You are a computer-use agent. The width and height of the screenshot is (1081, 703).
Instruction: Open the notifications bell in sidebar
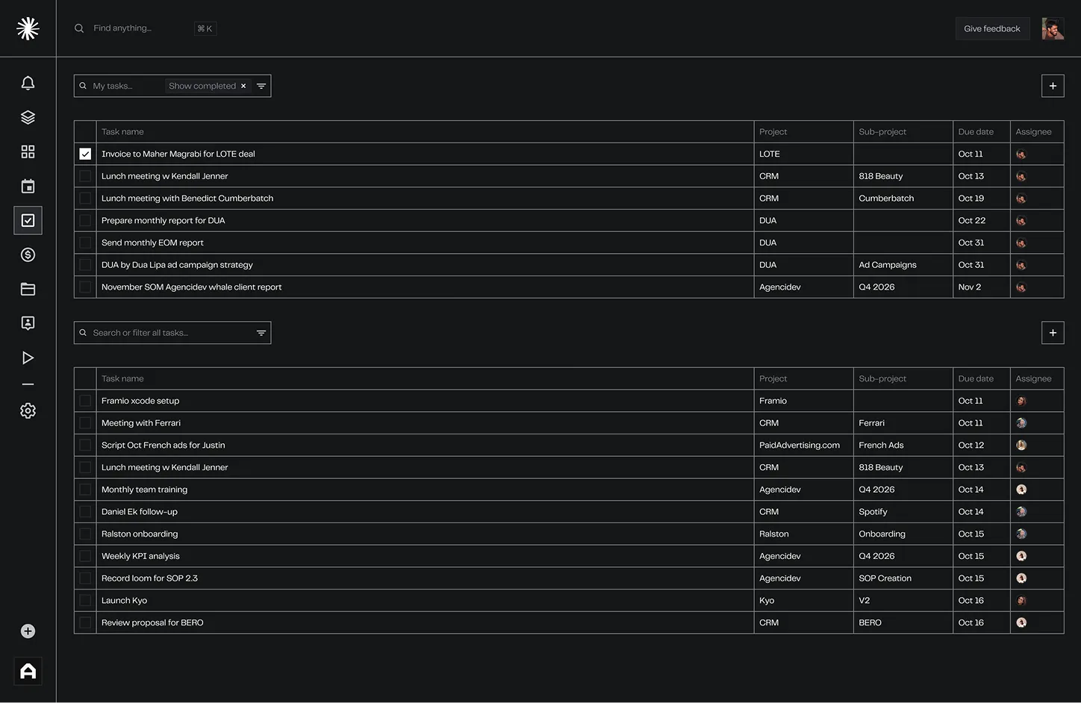click(28, 83)
